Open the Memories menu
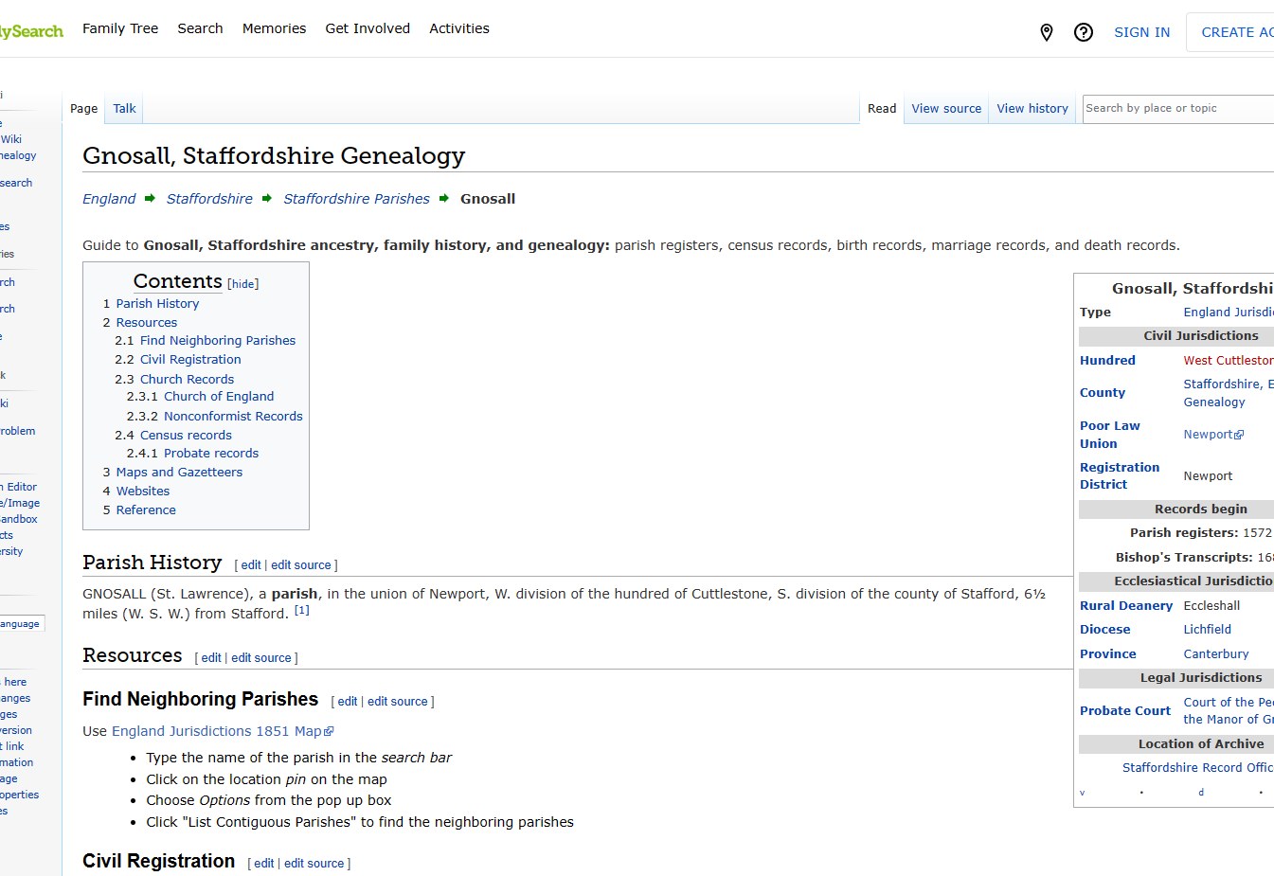The width and height of the screenshot is (1274, 876). (x=274, y=28)
